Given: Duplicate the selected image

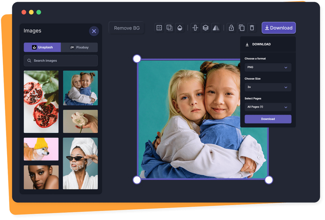Looking at the screenshot, I should pos(242,27).
